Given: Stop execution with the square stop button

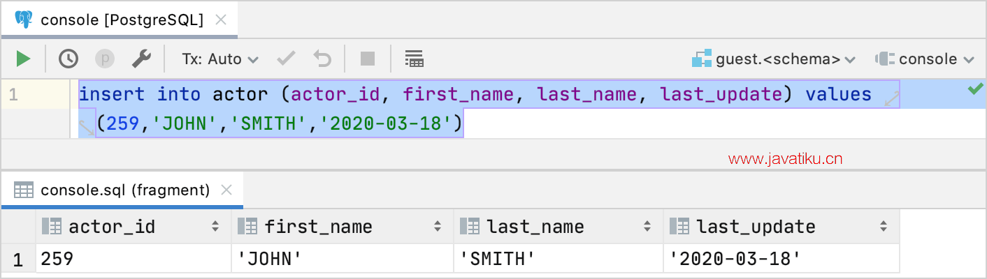Looking at the screenshot, I should 368,59.
